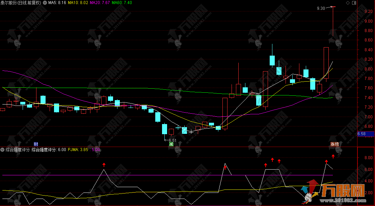Click the 涨榜 tag under the last candle

(x=334, y=144)
